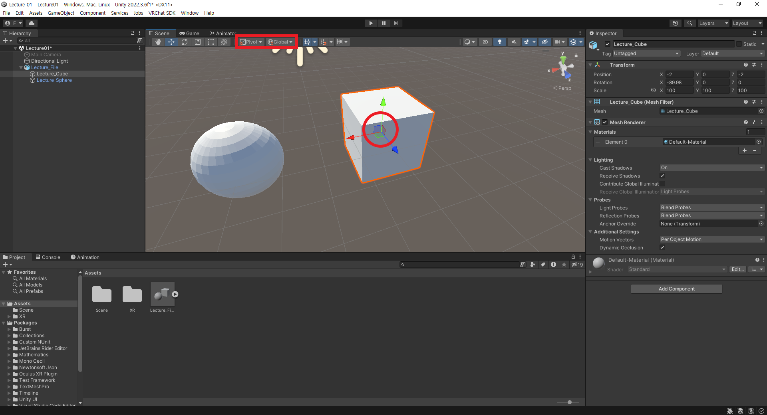Image resolution: width=767 pixels, height=415 pixels.
Task: Toggle Mesh Renderer enabled checkbox
Action: 605,122
